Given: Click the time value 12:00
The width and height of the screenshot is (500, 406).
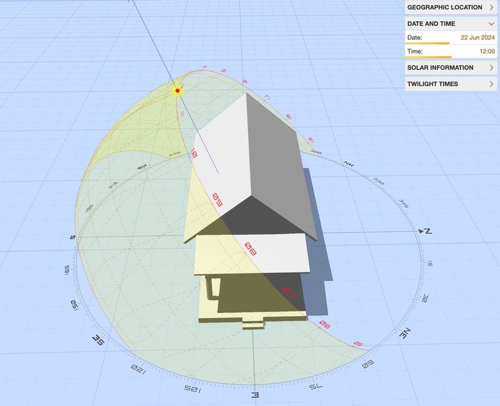Looking at the screenshot, I should 487,51.
